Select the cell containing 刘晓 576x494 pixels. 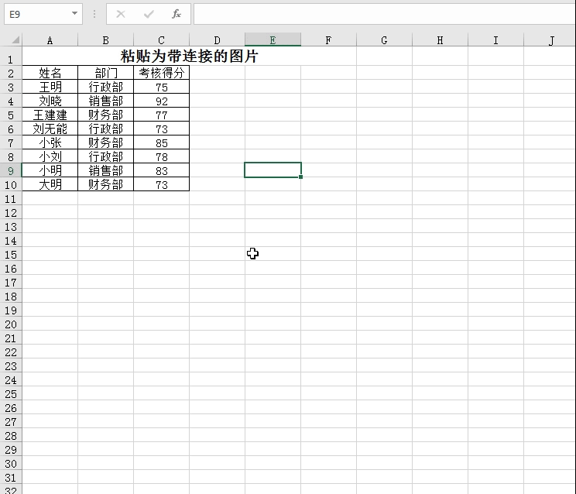[x=50, y=101]
